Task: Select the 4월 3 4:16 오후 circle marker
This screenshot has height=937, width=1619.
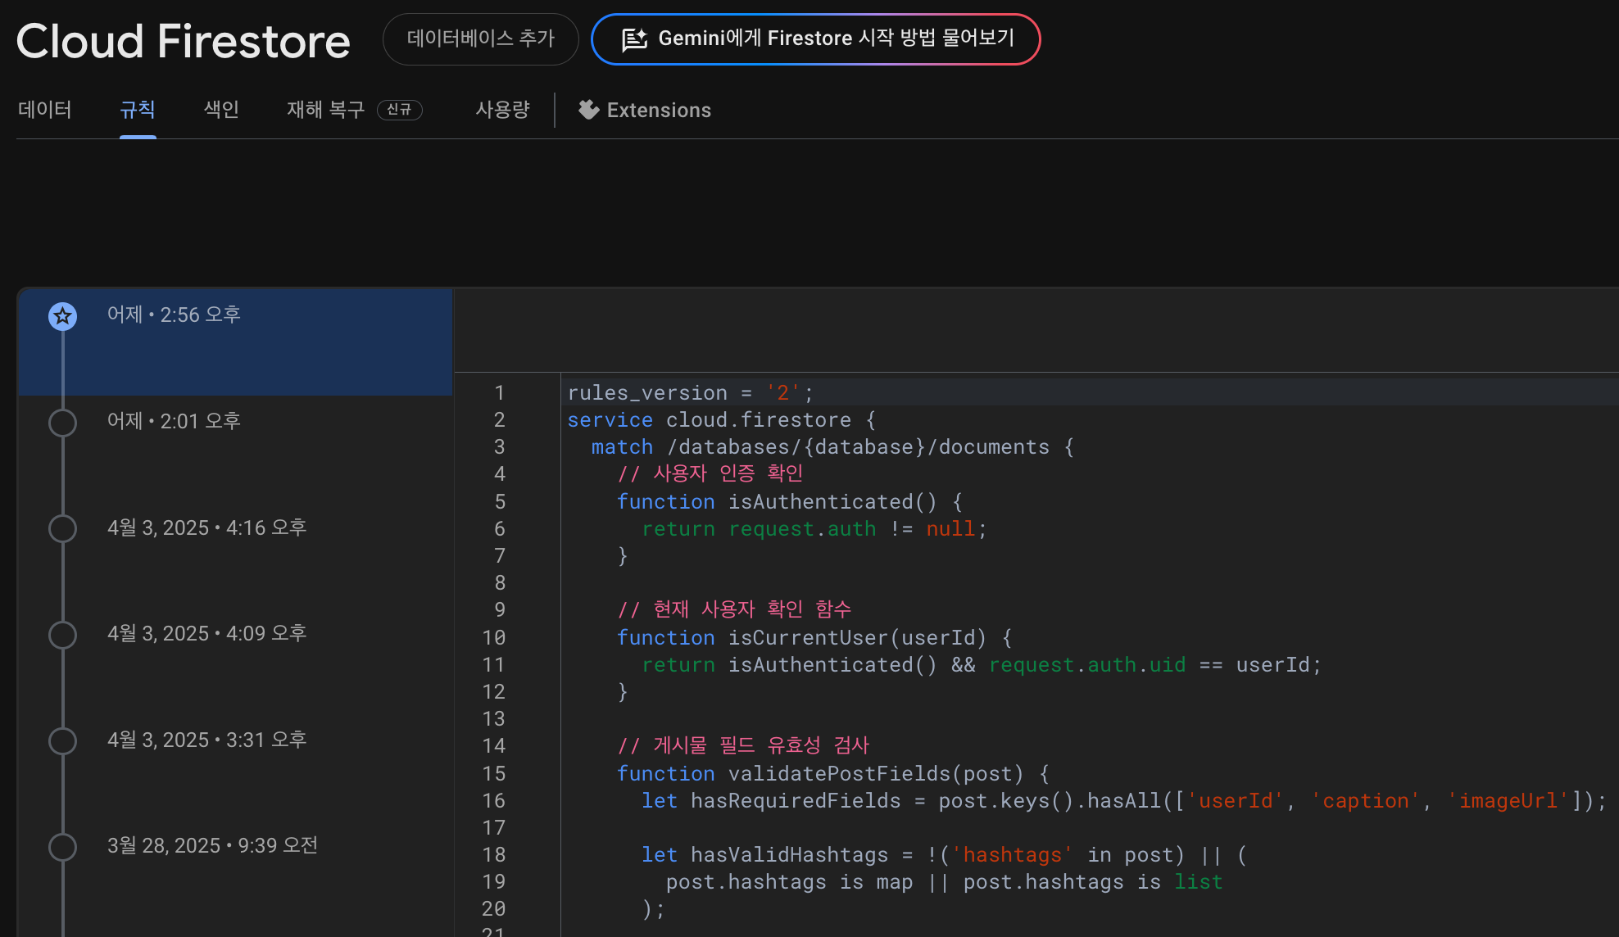Action: click(x=62, y=528)
